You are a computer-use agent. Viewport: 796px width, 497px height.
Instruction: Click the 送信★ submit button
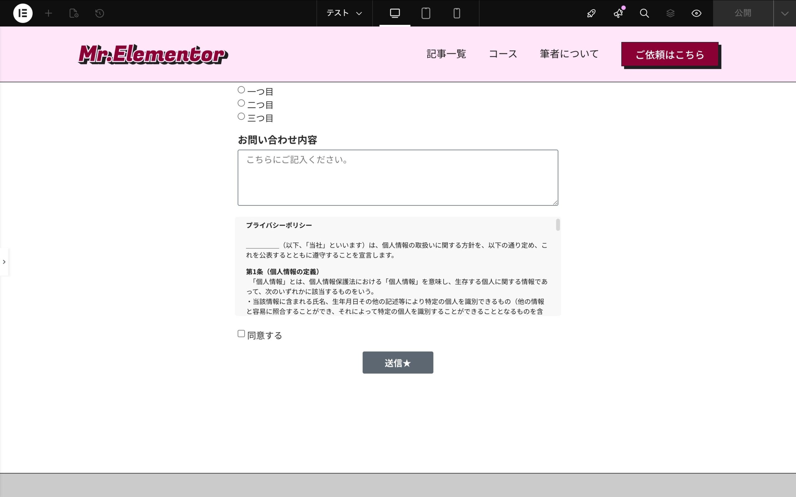(397, 362)
